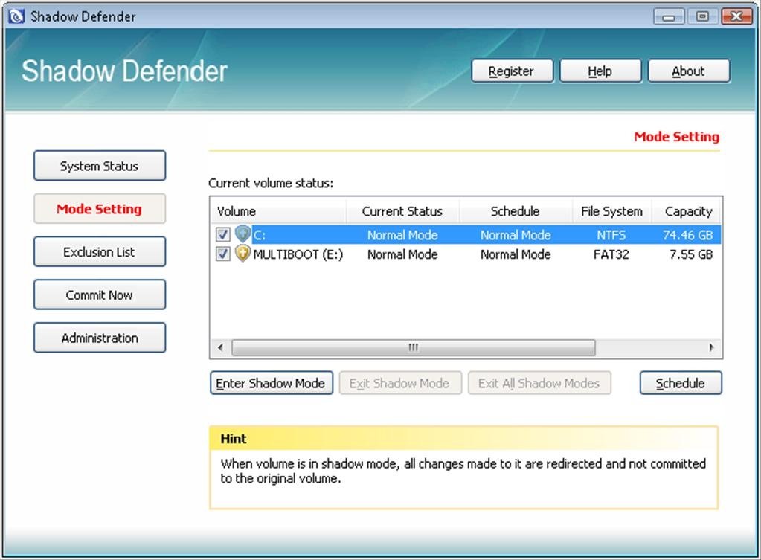Click the horizontal scrollbar right arrow
This screenshot has width=761, height=560.
711,347
